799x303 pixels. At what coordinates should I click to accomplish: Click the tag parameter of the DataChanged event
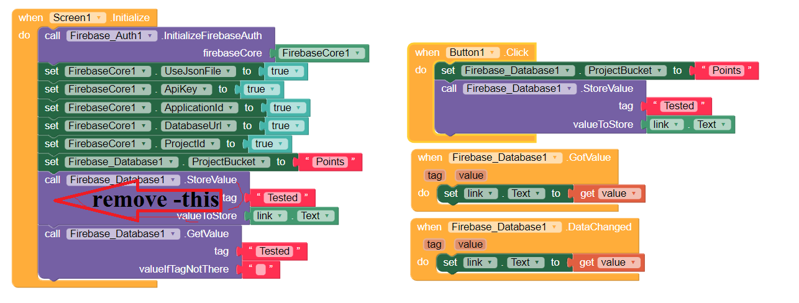pos(435,245)
